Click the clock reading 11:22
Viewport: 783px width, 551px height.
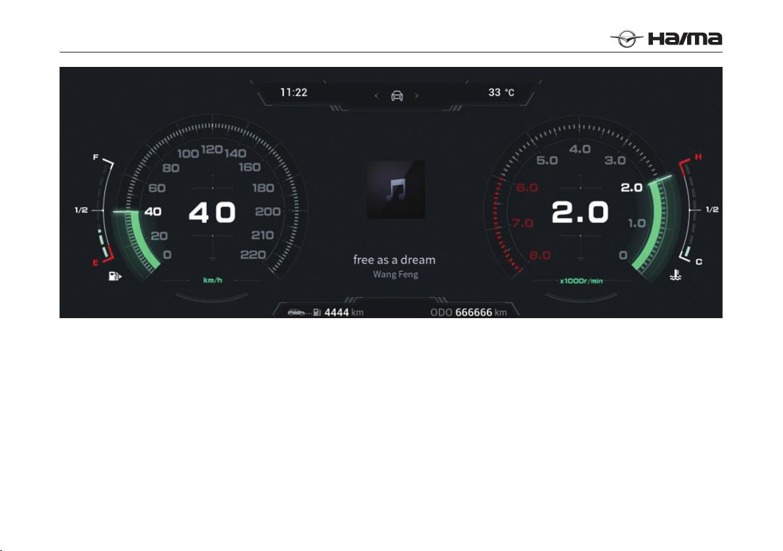[294, 92]
